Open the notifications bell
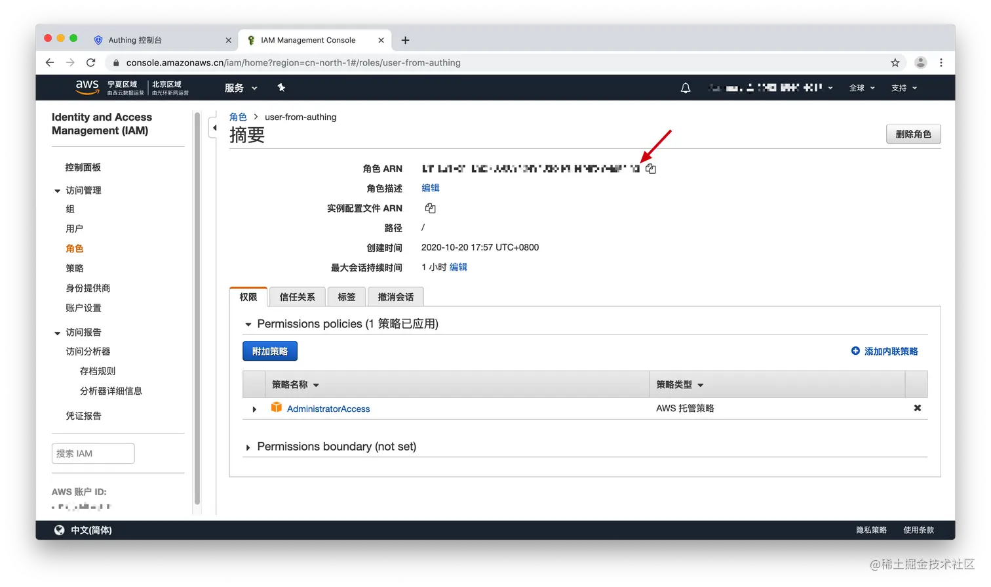 686,88
